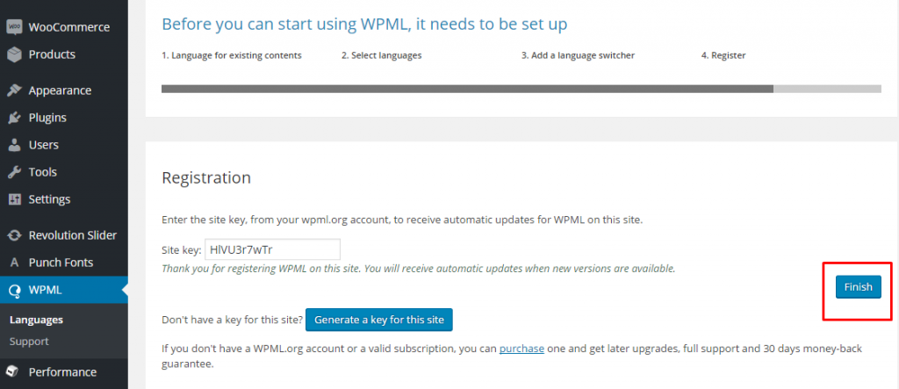Open Tools via the wrench icon
Image resolution: width=899 pixels, height=389 pixels.
pos(14,172)
